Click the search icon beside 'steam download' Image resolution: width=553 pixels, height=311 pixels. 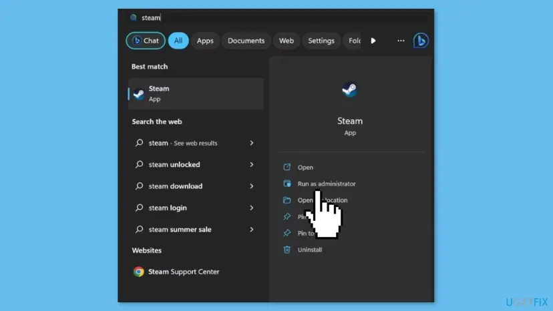140,186
